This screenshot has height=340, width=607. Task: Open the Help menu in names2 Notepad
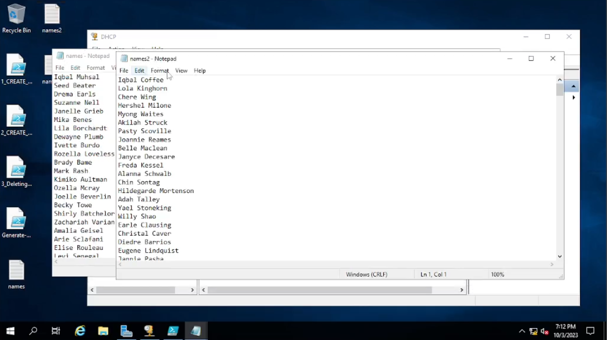pyautogui.click(x=200, y=71)
